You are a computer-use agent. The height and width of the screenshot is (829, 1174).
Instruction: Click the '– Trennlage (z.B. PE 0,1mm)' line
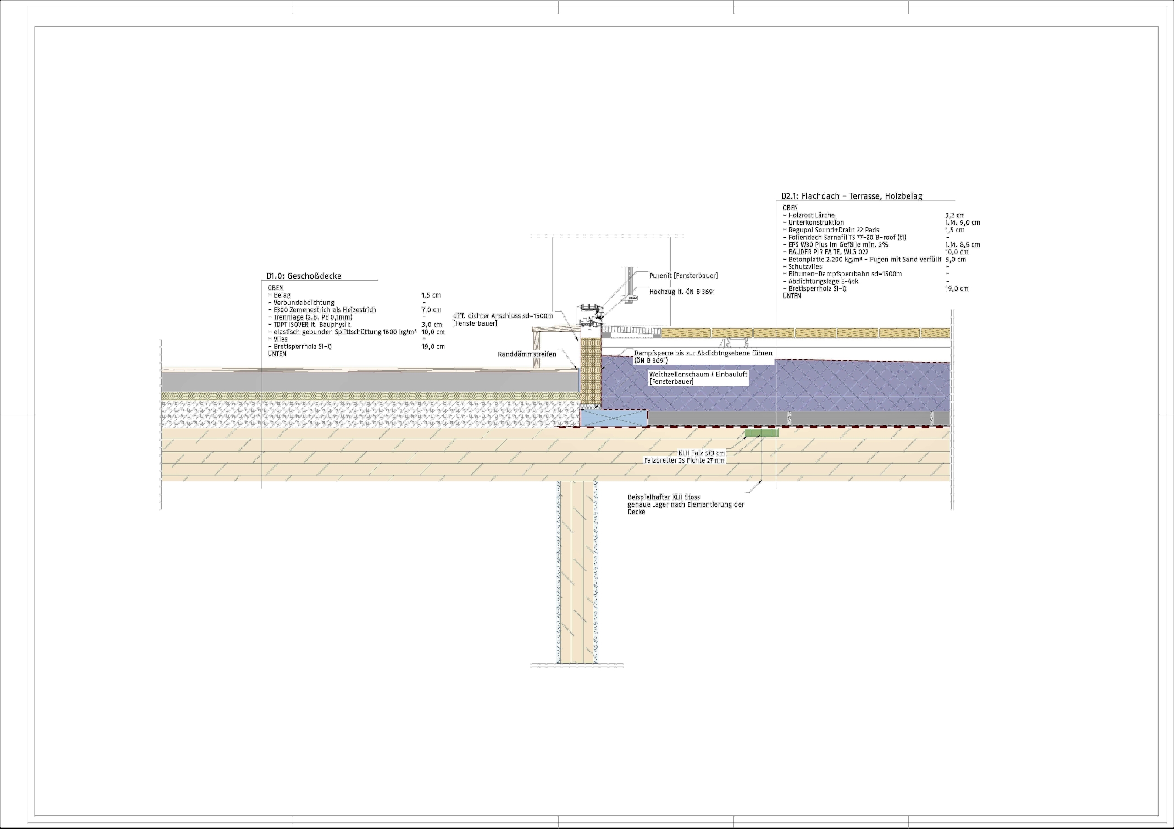(x=310, y=317)
